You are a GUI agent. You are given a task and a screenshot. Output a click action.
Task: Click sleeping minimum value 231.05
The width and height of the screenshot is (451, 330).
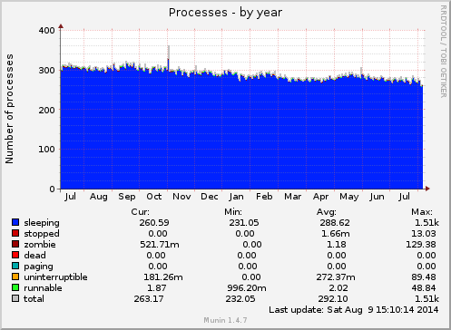pos(244,223)
